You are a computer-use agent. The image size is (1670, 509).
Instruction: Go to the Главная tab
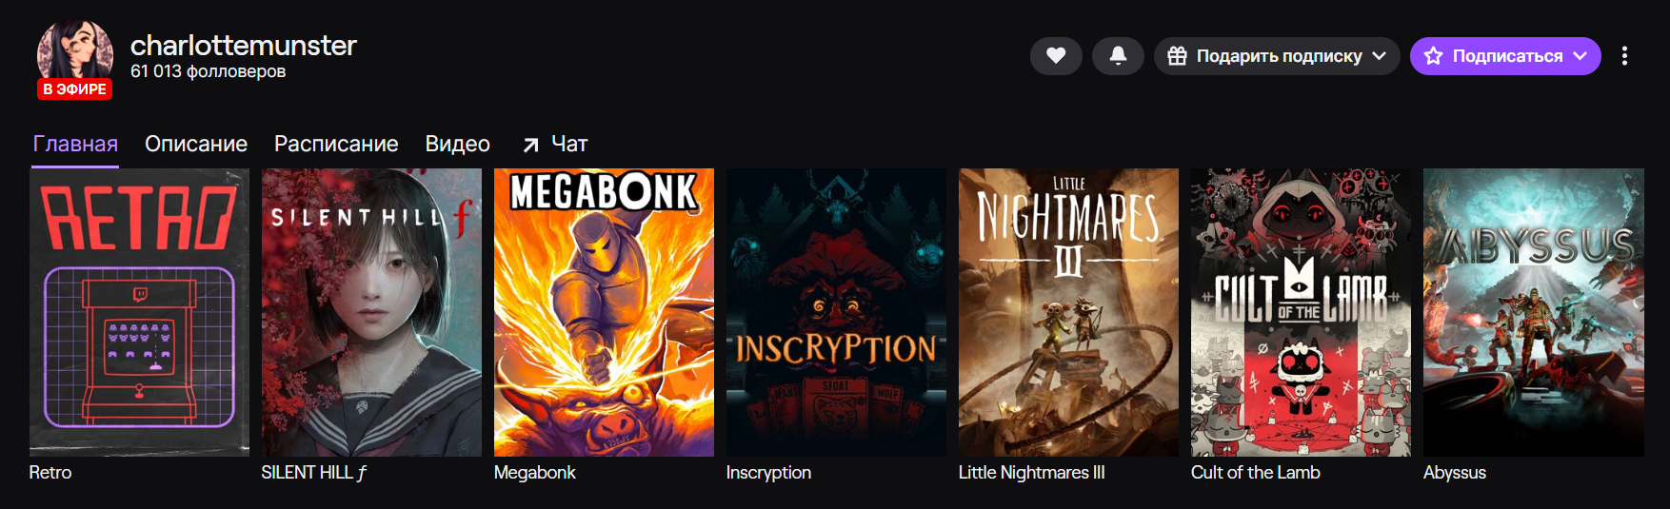pos(75,144)
